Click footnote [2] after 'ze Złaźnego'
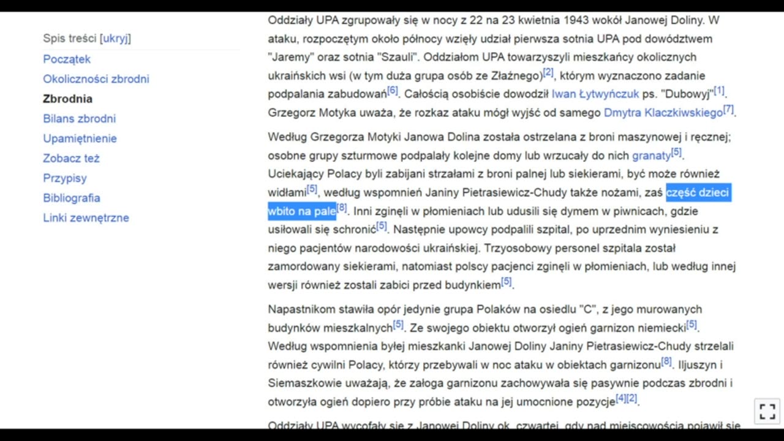The height and width of the screenshot is (441, 784). coord(548,72)
